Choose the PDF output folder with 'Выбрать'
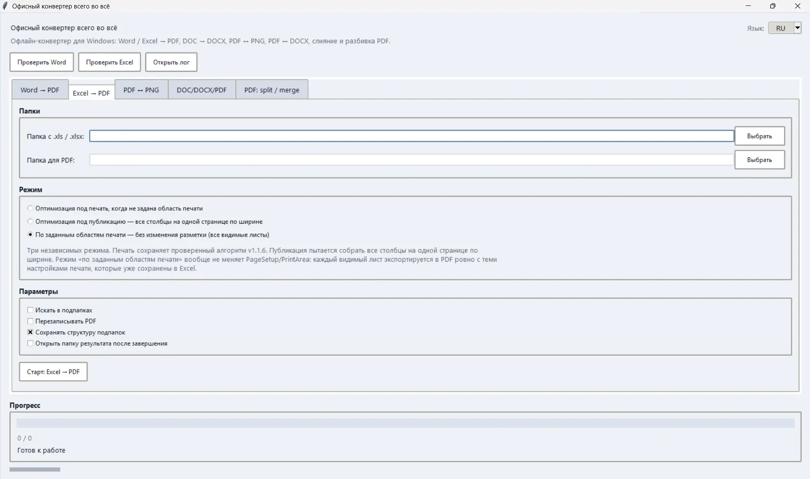 click(759, 160)
